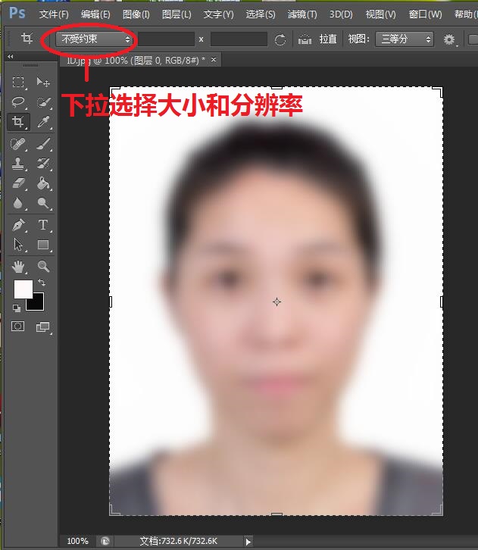Select the Path Selection tool
The width and height of the screenshot is (478, 550).
[18, 245]
